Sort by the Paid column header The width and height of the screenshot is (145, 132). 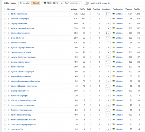89,9
